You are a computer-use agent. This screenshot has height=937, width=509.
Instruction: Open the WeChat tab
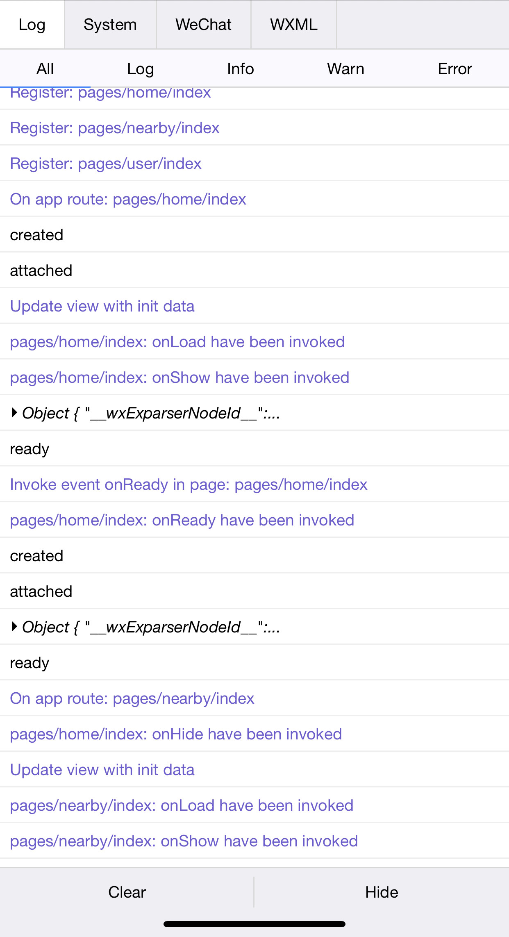coord(204,25)
